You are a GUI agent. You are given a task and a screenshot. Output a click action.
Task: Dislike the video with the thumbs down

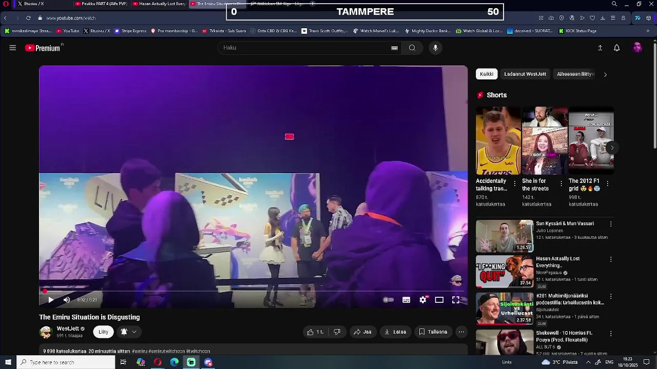point(337,332)
